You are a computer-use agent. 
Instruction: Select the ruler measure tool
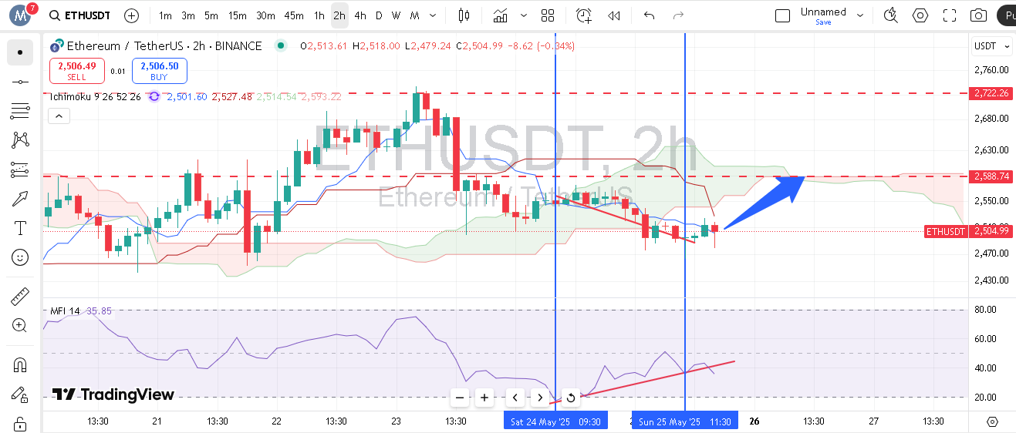(20, 296)
